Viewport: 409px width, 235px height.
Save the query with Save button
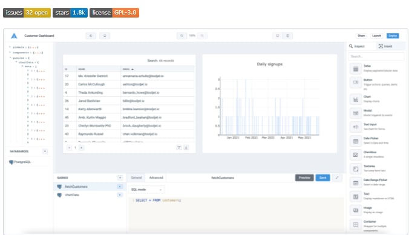[322, 177]
